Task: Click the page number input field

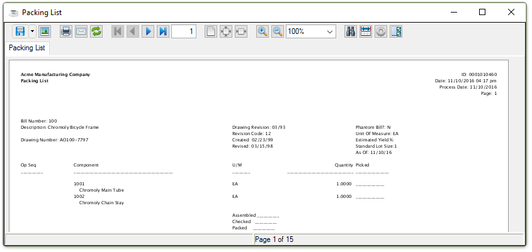Action: click(x=183, y=31)
